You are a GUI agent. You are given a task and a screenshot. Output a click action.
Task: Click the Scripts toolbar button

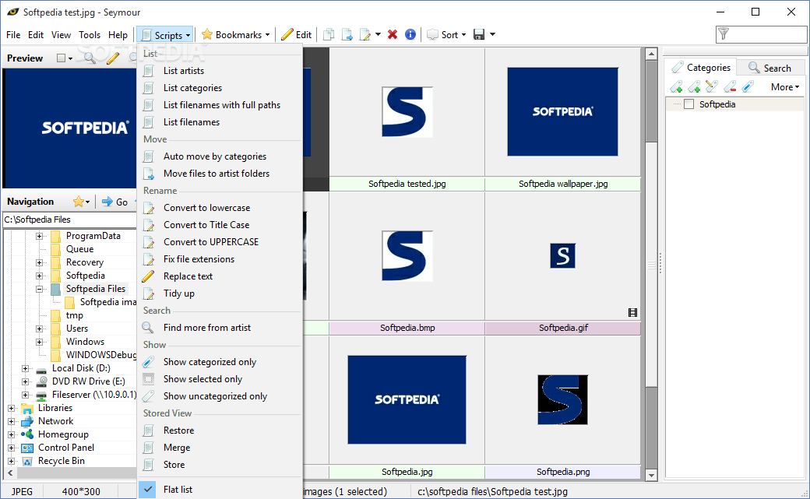click(x=165, y=34)
